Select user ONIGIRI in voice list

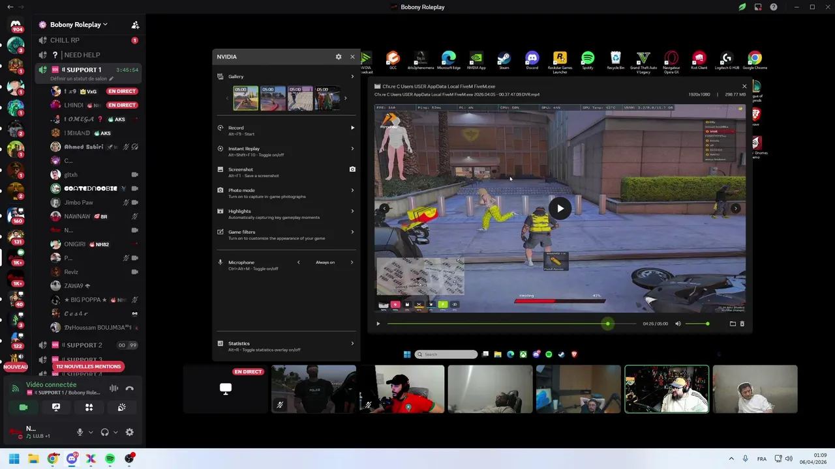96,244
